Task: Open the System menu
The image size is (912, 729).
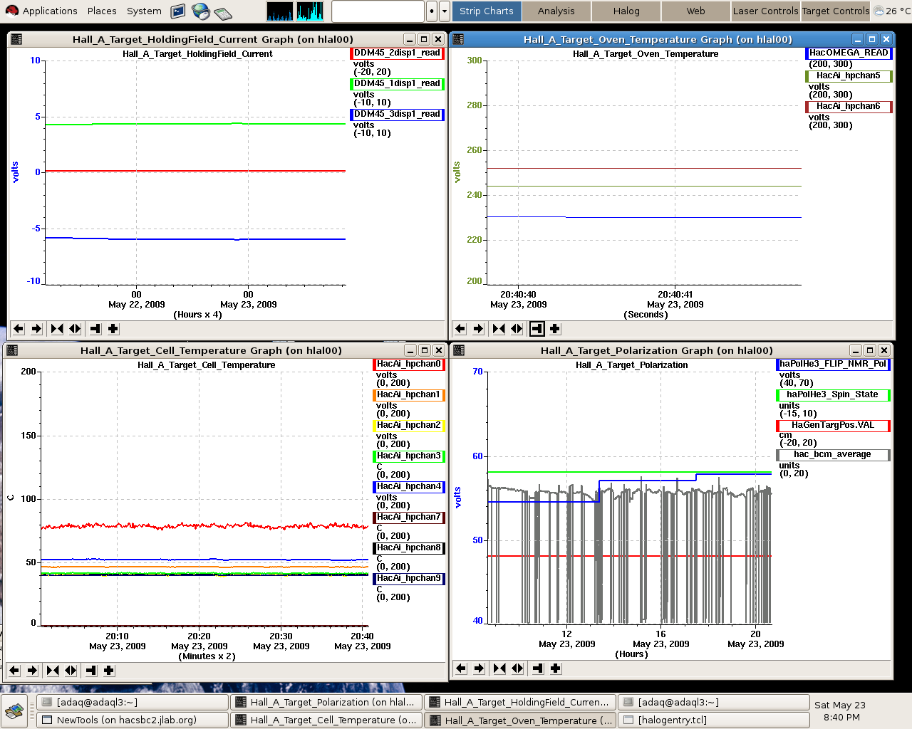Action: click(144, 11)
